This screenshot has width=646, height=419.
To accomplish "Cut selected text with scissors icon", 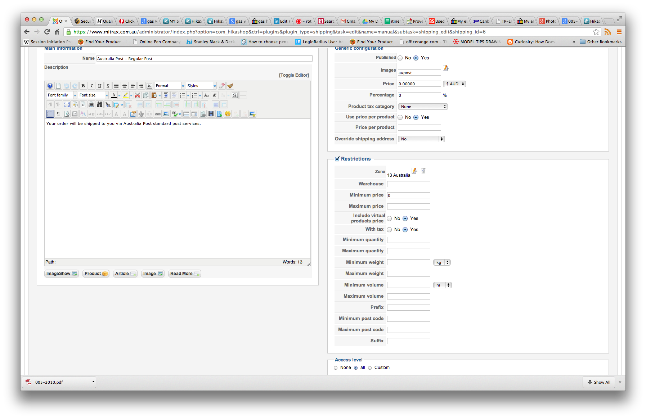I will click(137, 95).
